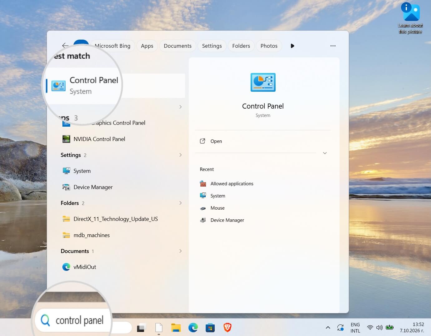Open Microsoft Store from the taskbar
Screen dimensions: 431x336
[210, 328]
